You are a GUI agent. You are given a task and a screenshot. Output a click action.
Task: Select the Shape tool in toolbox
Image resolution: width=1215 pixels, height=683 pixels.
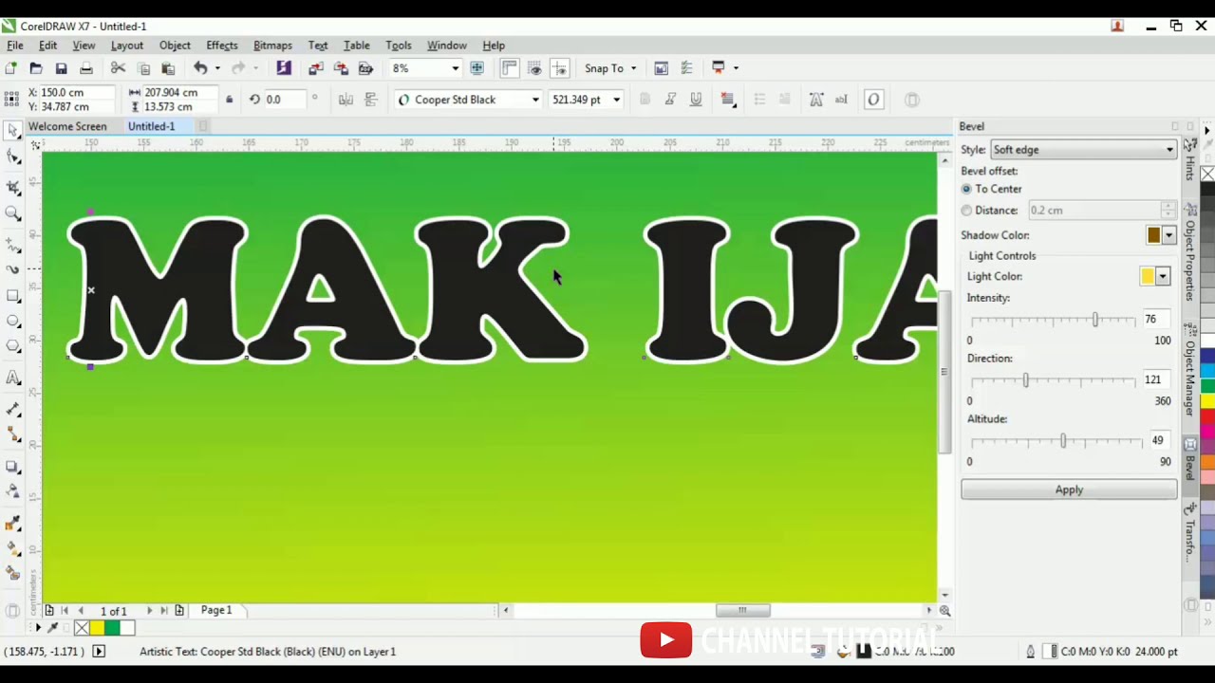[13, 157]
